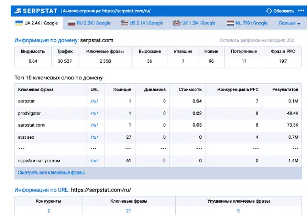Viewport: 307px width, 215px height.
Task: Open /ru/ link in перейти на гугл ком row
Action: tap(94, 161)
